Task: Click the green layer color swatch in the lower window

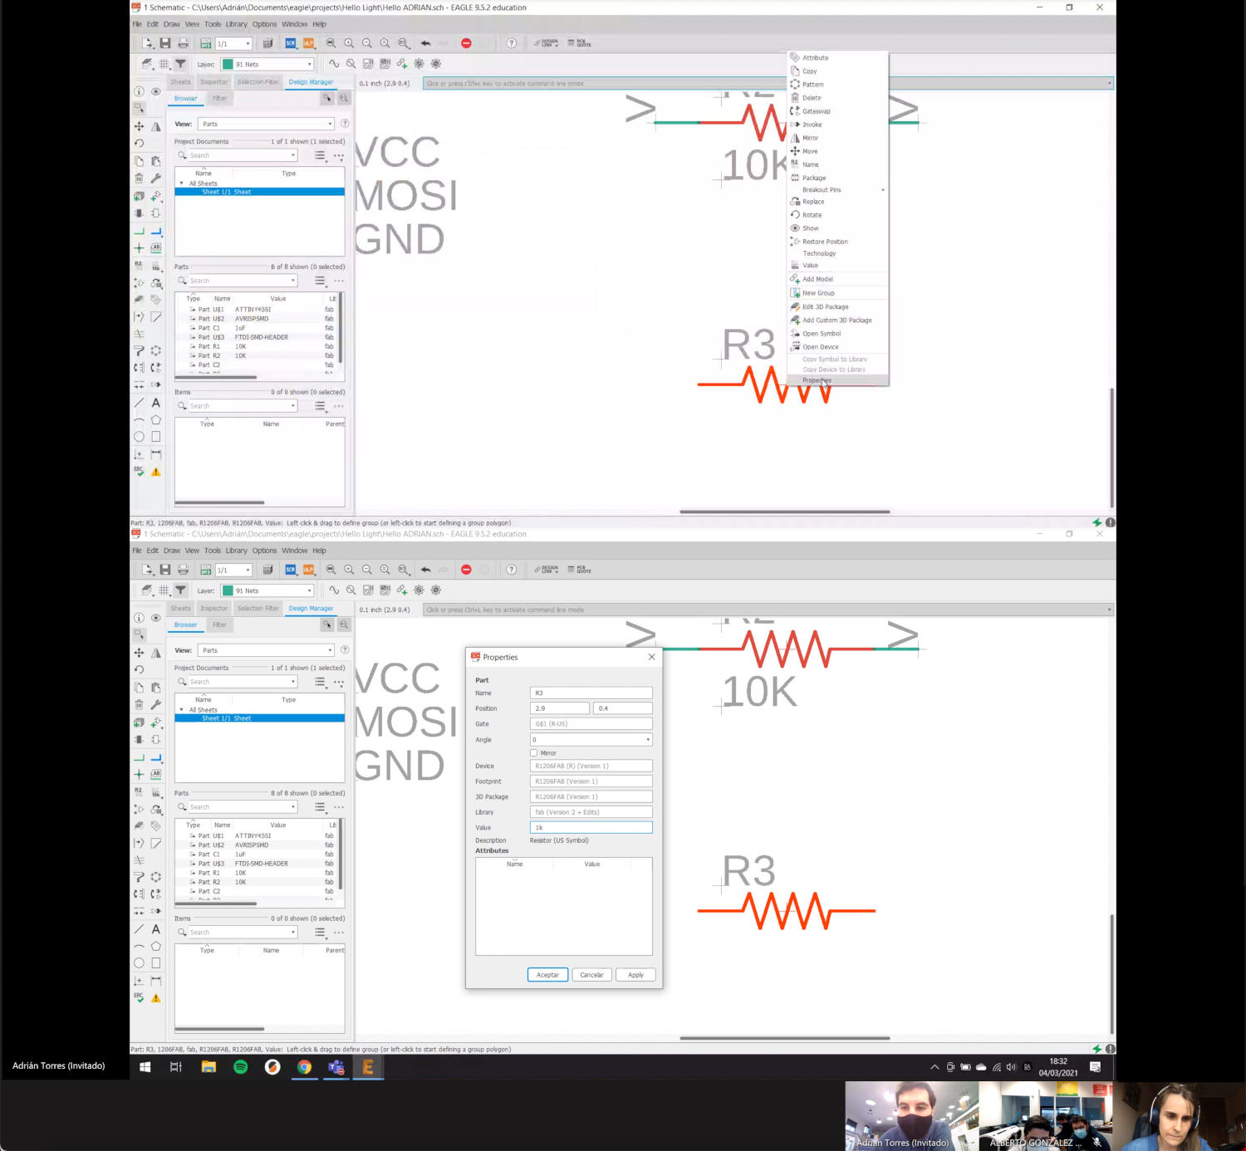Action: click(228, 590)
